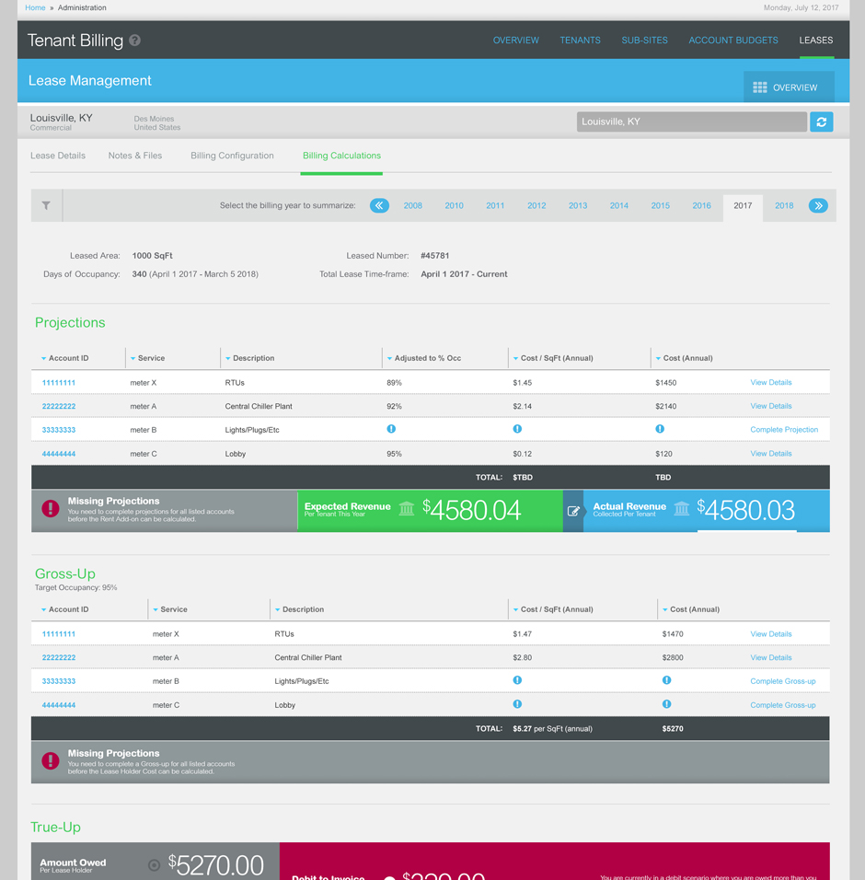Click info icon in 33333333 Adjusted % Occ
Screen dimensions: 865x880
tap(391, 429)
